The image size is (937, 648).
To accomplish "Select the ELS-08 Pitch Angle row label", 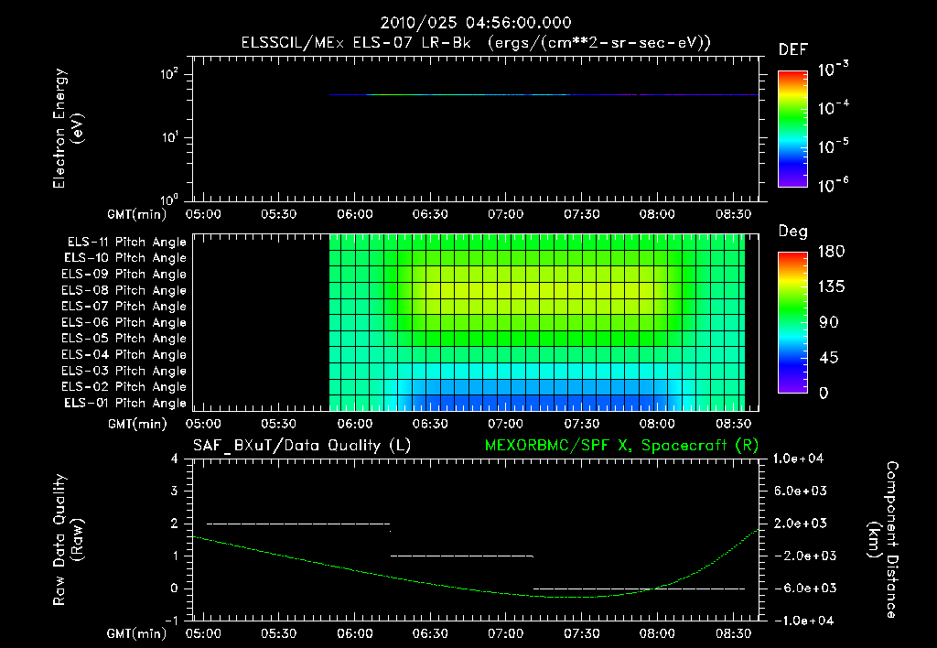I will coord(124,290).
